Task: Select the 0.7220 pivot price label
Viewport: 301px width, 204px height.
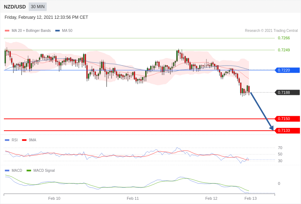Action: 288,70
